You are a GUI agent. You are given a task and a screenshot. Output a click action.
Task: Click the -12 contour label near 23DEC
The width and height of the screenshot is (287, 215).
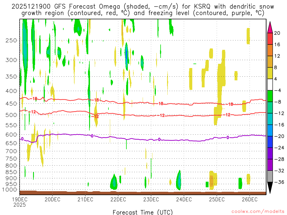coord(161,115)
